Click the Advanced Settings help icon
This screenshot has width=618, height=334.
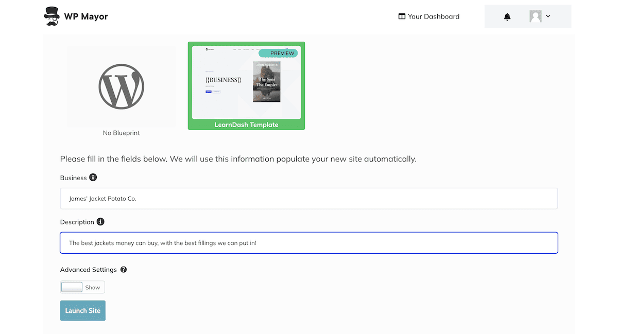[124, 270]
